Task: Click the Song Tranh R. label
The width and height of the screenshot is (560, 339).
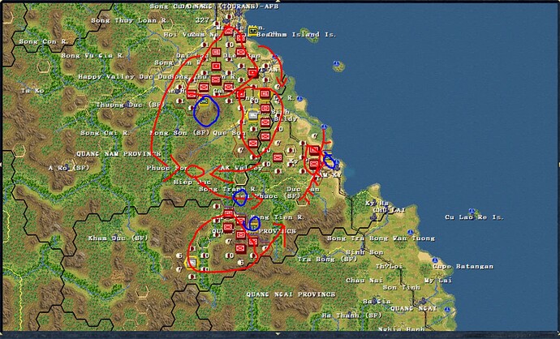Action: [227, 189]
